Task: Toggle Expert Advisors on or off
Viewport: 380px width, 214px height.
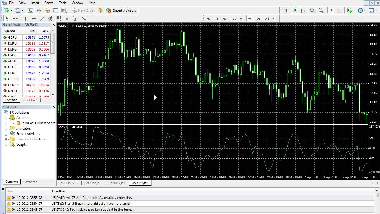Action: (121, 10)
